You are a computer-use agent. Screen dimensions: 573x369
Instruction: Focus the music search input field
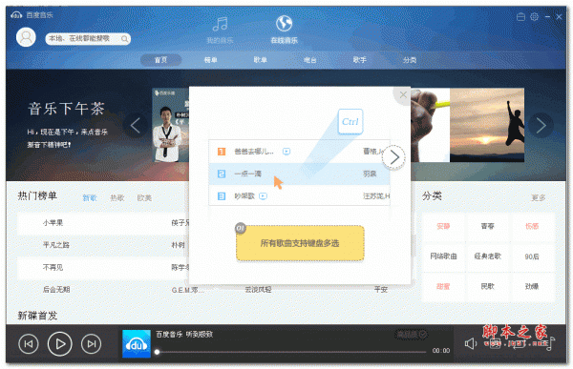pyautogui.click(x=88, y=39)
